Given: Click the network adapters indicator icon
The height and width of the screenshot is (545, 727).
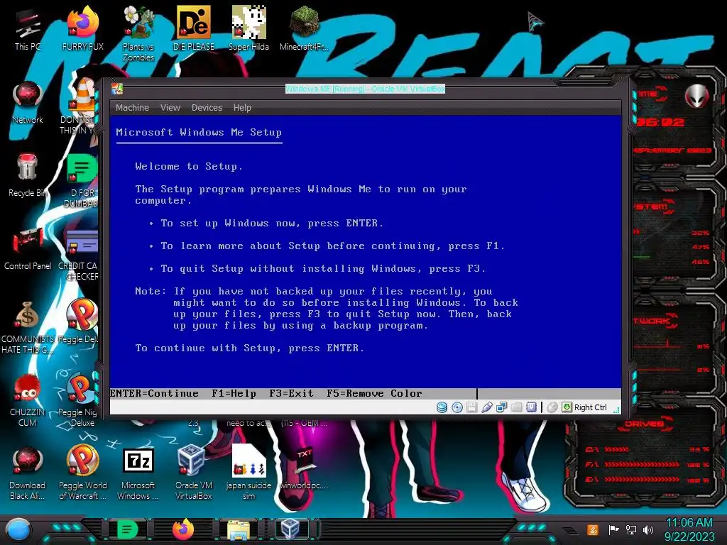Looking at the screenshot, I should [502, 407].
